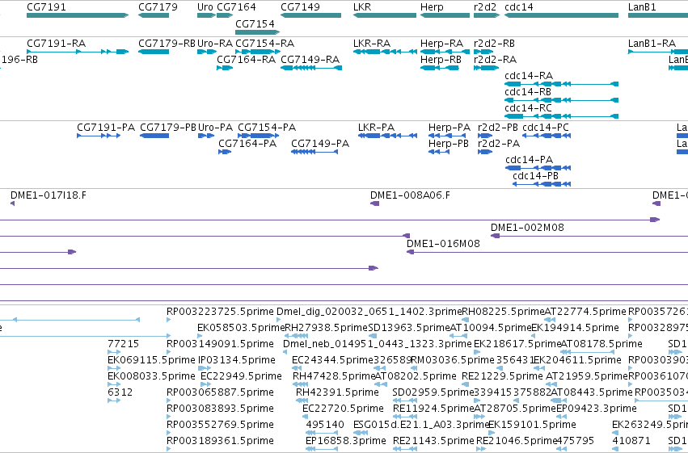Image resolution: width=688 pixels, height=453 pixels.
Task: Click the IP03134.5prime EST label
Action: 237,361
